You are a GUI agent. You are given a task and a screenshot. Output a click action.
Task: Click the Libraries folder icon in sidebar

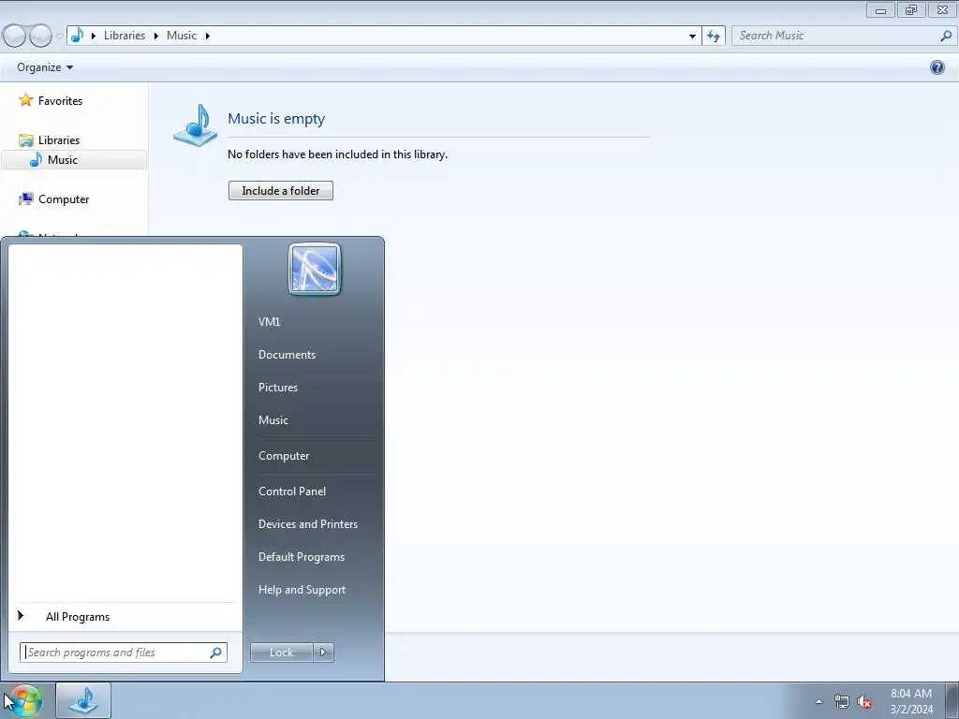pos(25,140)
